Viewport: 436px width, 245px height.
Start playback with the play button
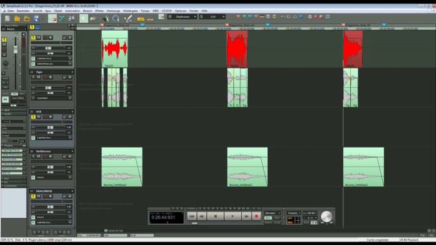point(232,216)
